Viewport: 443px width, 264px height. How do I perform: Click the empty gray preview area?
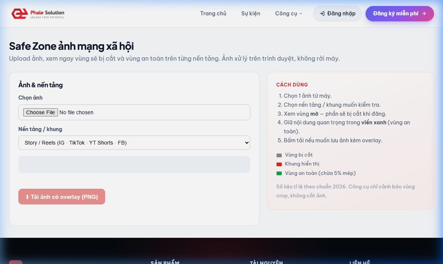pyautogui.click(x=134, y=164)
